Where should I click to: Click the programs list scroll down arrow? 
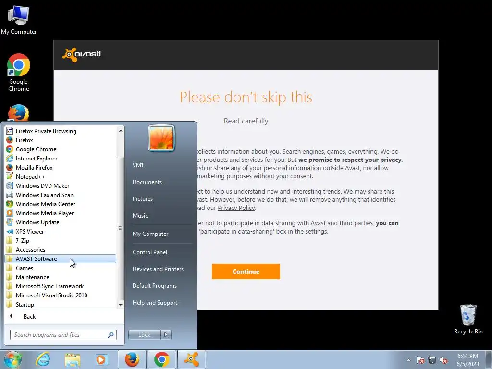point(121,305)
